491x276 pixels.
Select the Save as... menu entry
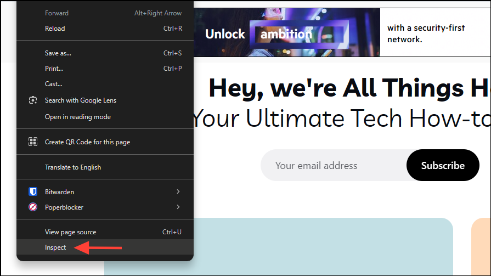point(58,53)
